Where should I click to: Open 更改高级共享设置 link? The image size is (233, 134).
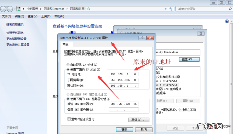coord(18,45)
